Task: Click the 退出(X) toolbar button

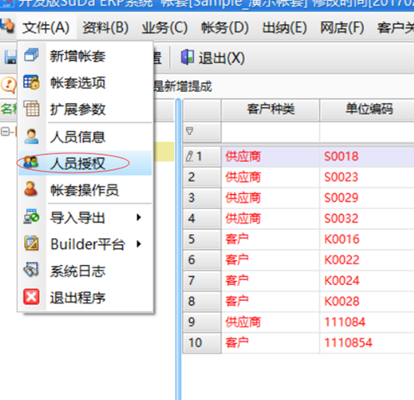Action: (x=213, y=57)
